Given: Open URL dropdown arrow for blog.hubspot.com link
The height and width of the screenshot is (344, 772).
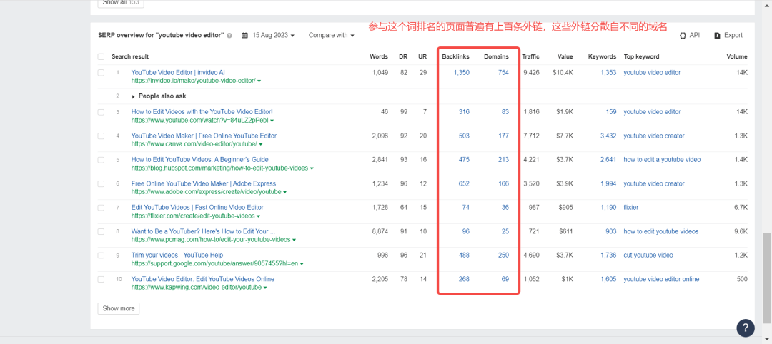Looking at the screenshot, I should 312,168.
